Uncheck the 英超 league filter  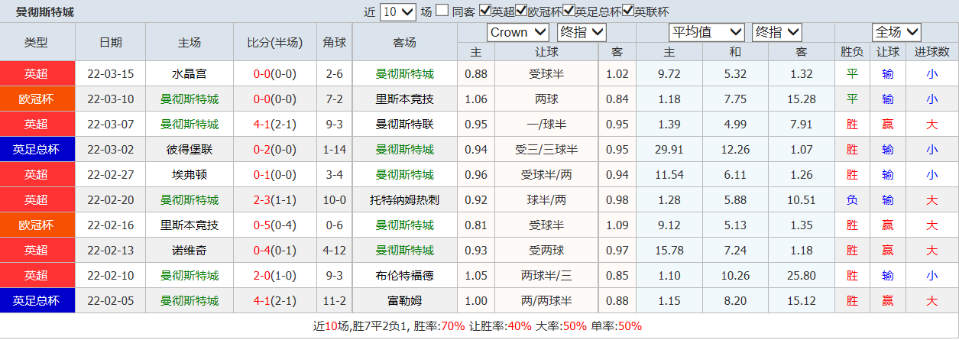click(x=485, y=11)
